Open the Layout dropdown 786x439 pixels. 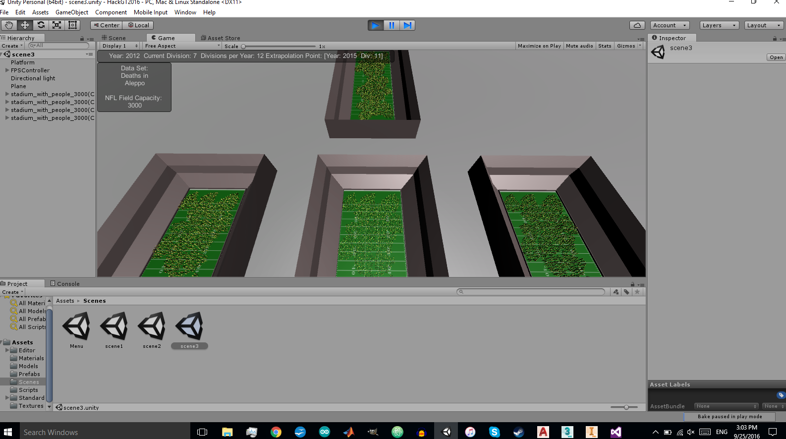764,25
